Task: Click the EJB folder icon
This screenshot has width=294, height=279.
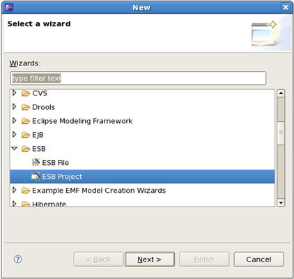Action: pyautogui.click(x=26, y=135)
